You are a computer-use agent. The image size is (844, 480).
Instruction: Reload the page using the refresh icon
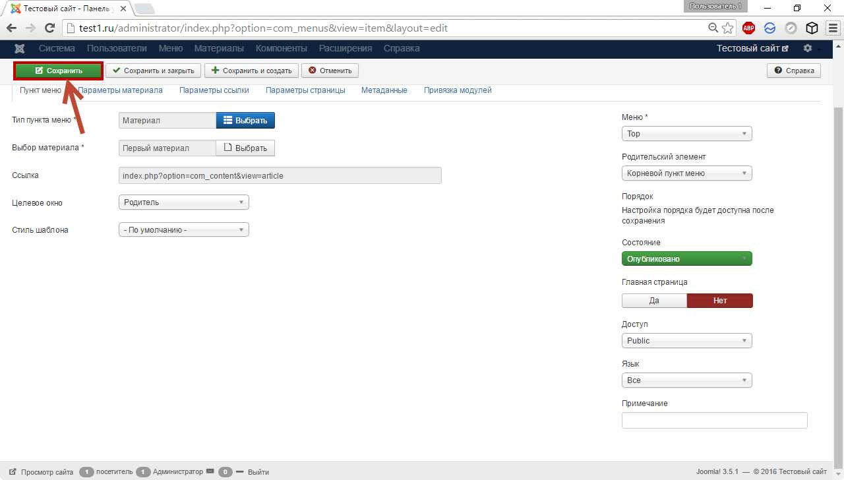tap(49, 28)
